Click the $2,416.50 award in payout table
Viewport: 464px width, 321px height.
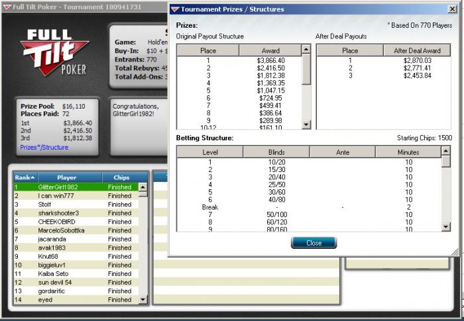pos(270,68)
